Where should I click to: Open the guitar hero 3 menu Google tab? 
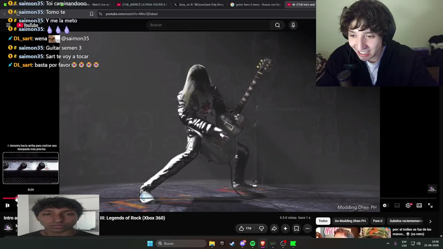point(255,4)
